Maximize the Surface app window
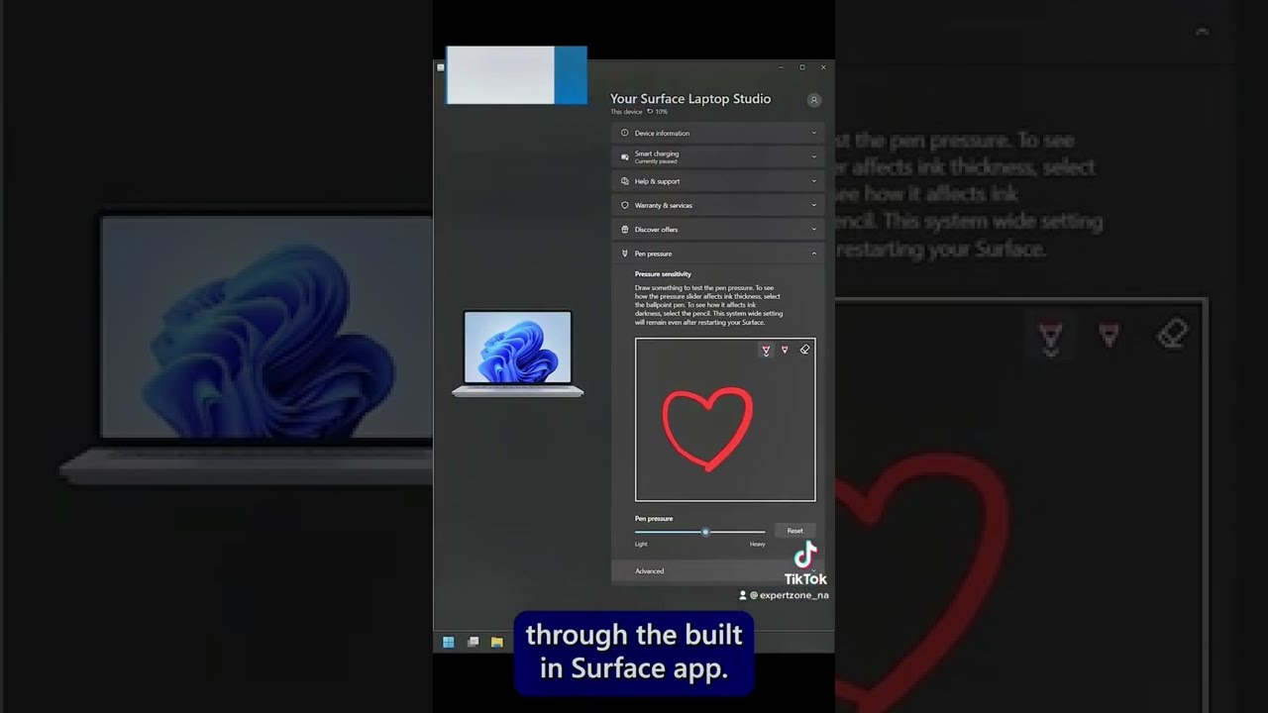1268x713 pixels. (802, 67)
